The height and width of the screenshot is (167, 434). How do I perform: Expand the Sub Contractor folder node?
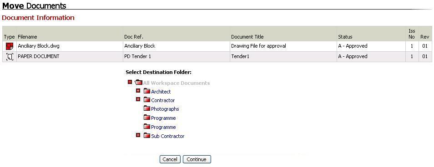pyautogui.click(x=138, y=135)
